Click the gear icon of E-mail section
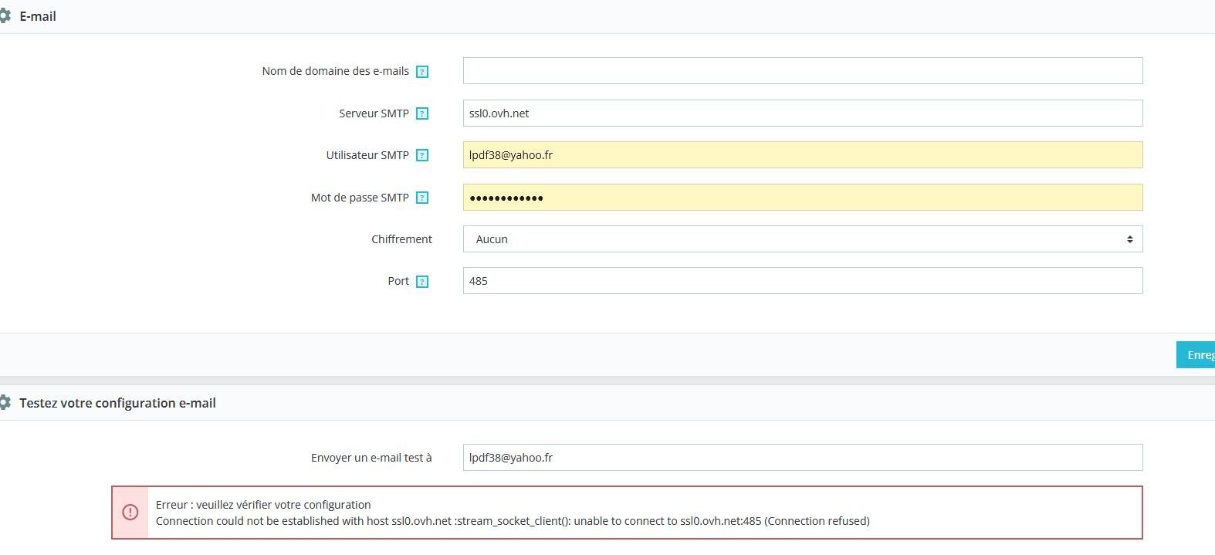This screenshot has width=1215, height=555. tap(5, 15)
